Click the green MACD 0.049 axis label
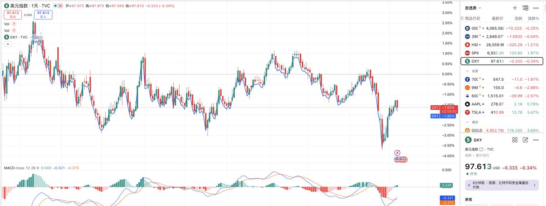 [x=446, y=186]
